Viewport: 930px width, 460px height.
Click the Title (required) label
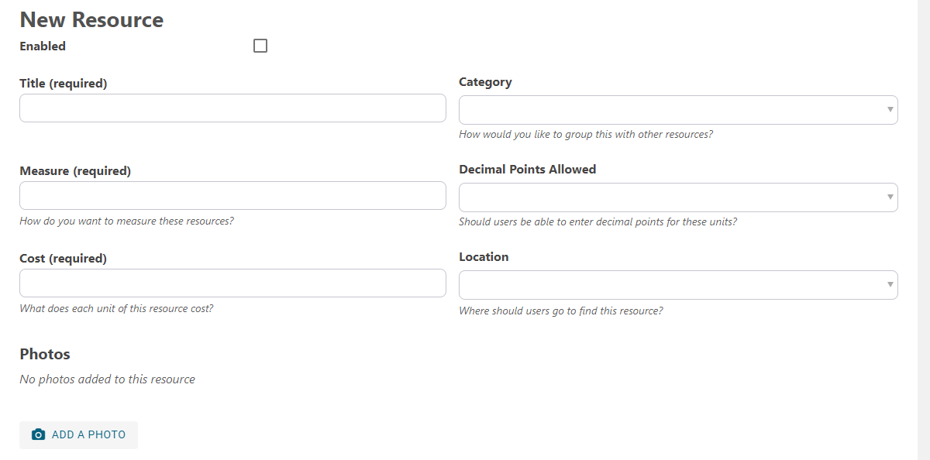pyautogui.click(x=64, y=84)
